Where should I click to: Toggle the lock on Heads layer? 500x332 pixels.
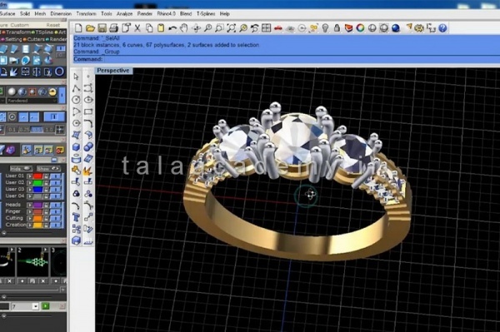pos(46,205)
